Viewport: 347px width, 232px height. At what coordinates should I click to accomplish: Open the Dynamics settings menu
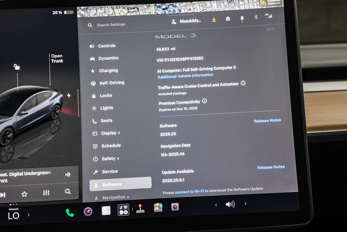coord(104,58)
